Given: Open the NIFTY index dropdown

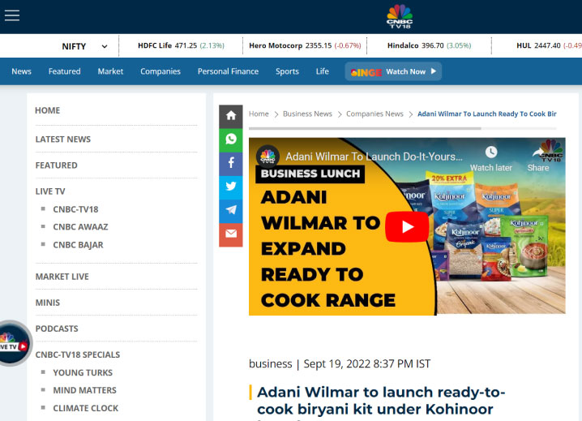Looking at the screenshot, I should coord(84,46).
